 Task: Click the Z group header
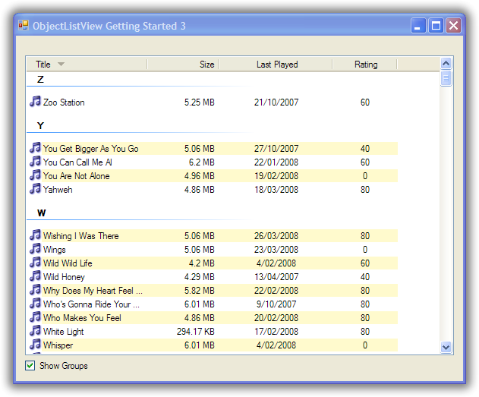click(41, 80)
